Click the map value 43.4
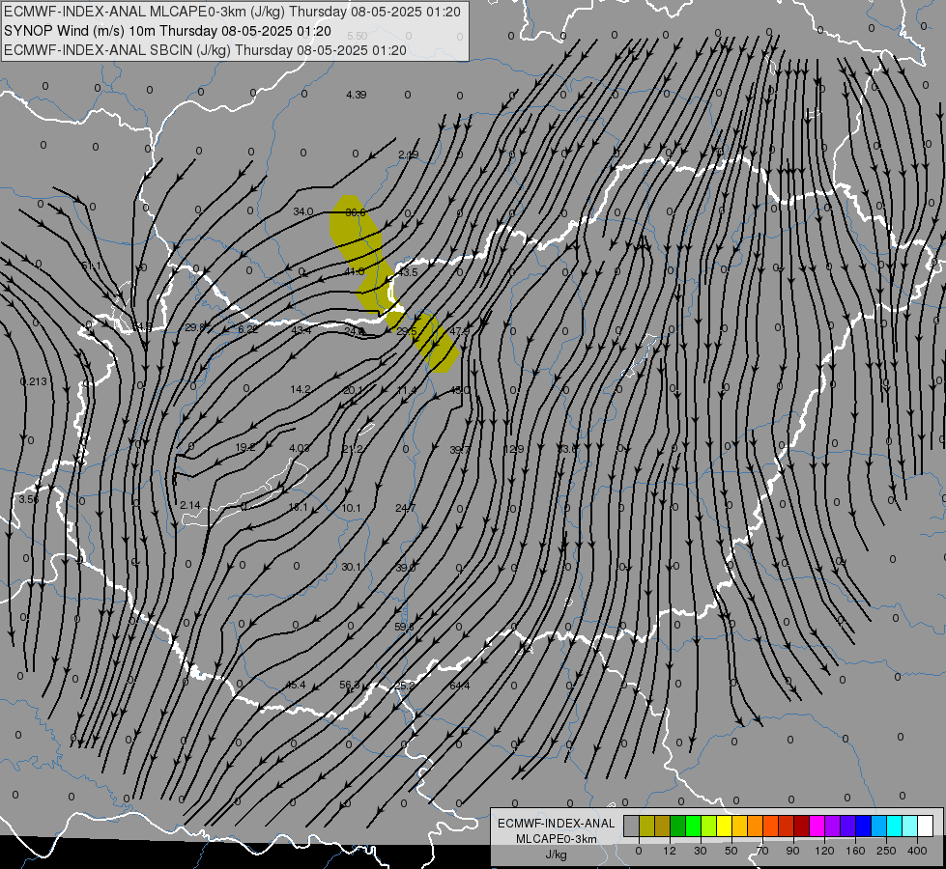Screen dimensions: 946x869 [301, 330]
